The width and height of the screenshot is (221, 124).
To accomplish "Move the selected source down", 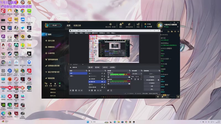I will [101, 90].
